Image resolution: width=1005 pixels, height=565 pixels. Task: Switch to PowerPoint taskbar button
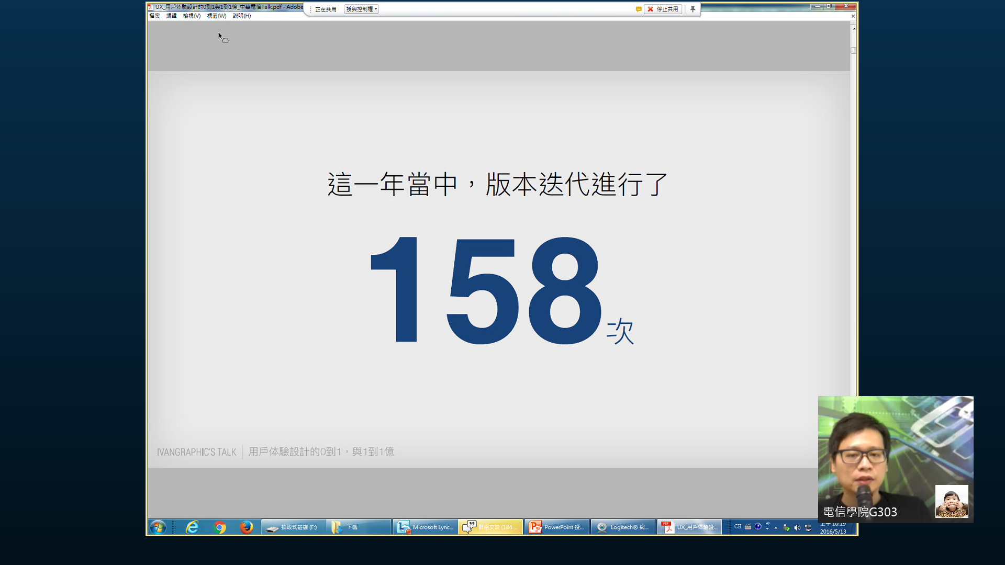point(557,527)
